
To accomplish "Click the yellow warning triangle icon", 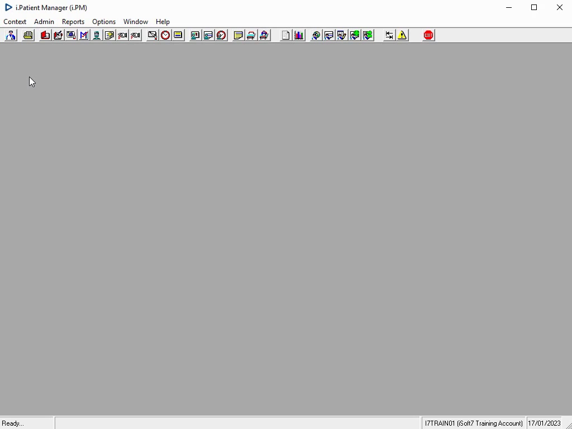I will [x=402, y=35].
